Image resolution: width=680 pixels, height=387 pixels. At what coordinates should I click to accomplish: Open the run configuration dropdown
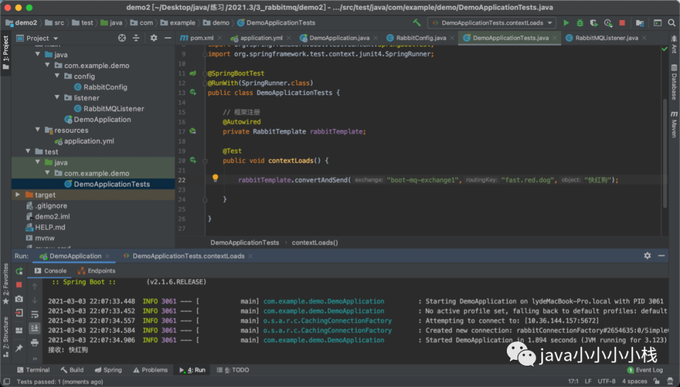[x=491, y=23]
